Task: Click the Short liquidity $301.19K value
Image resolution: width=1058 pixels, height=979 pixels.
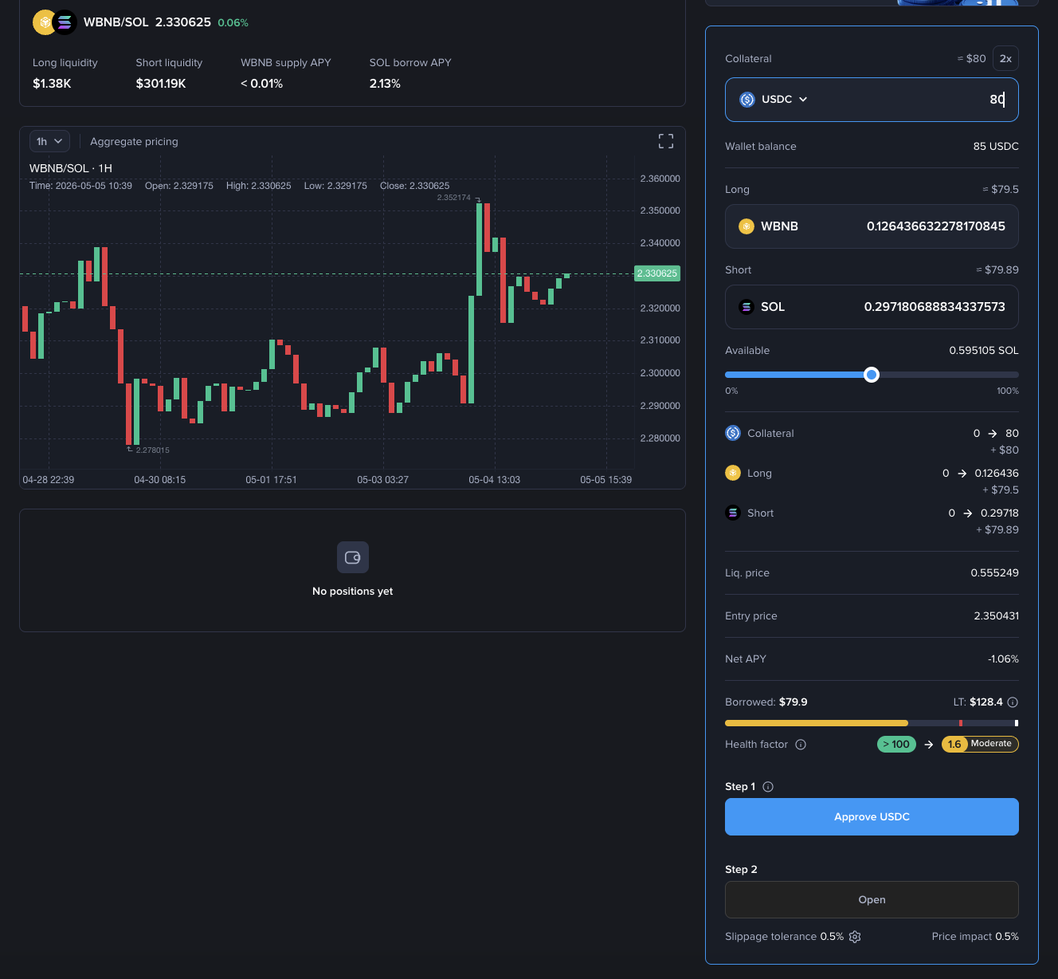Action: pos(161,84)
